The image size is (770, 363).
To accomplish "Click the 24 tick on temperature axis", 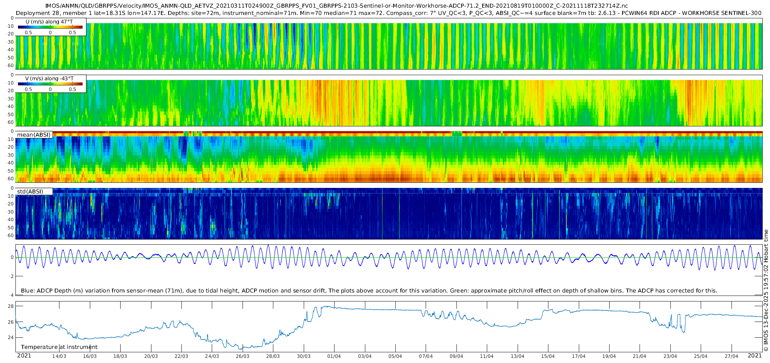I will 11,337.
